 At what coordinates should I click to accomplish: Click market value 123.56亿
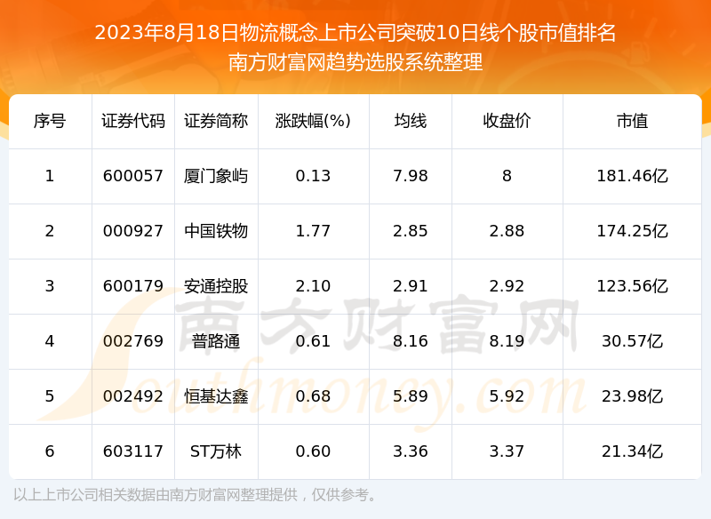pos(632,286)
